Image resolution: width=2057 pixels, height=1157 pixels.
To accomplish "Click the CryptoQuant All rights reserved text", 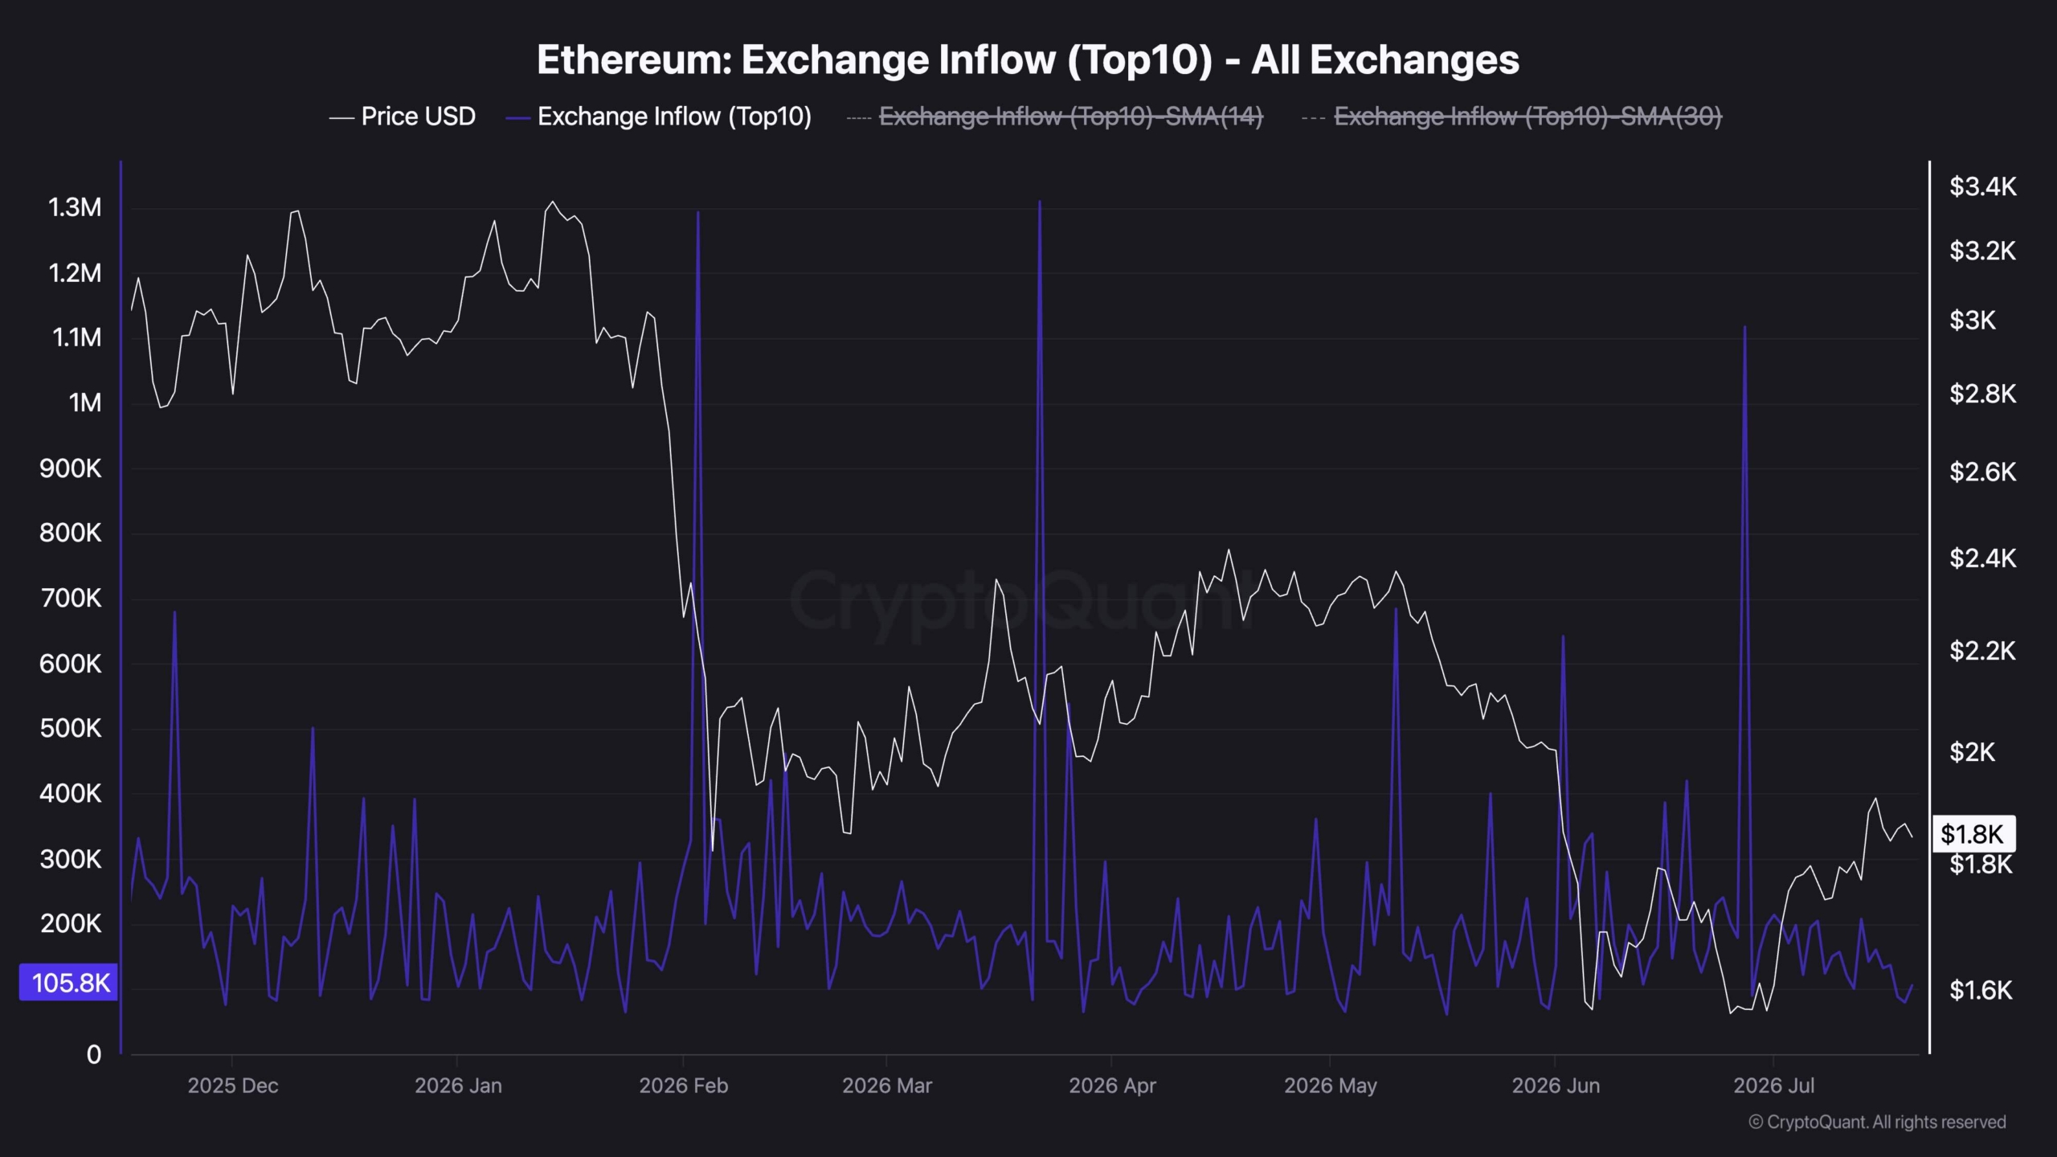I will tap(1877, 1122).
